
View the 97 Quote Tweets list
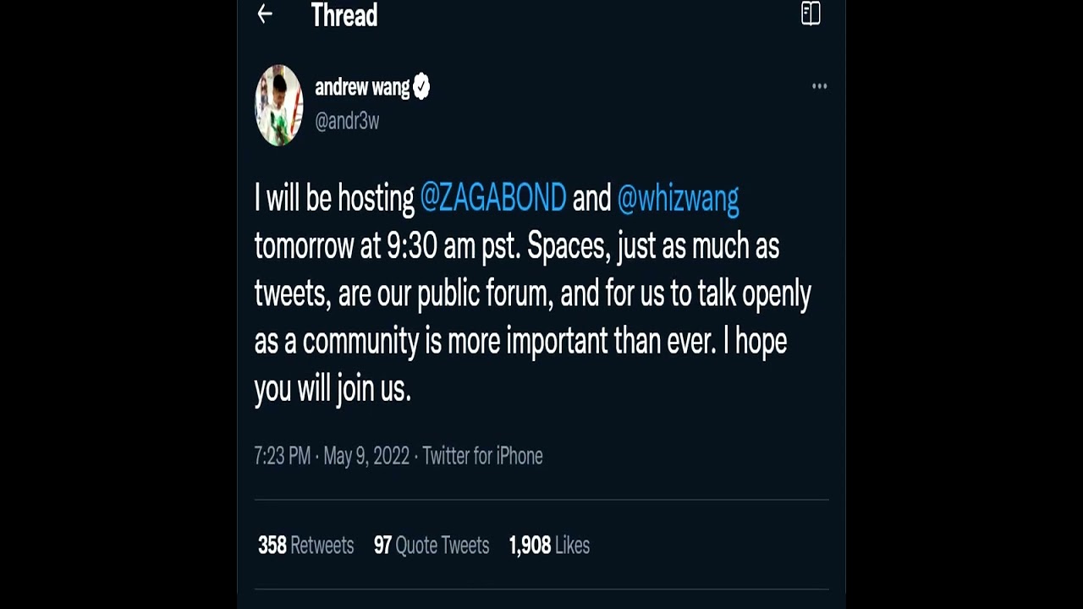click(432, 546)
